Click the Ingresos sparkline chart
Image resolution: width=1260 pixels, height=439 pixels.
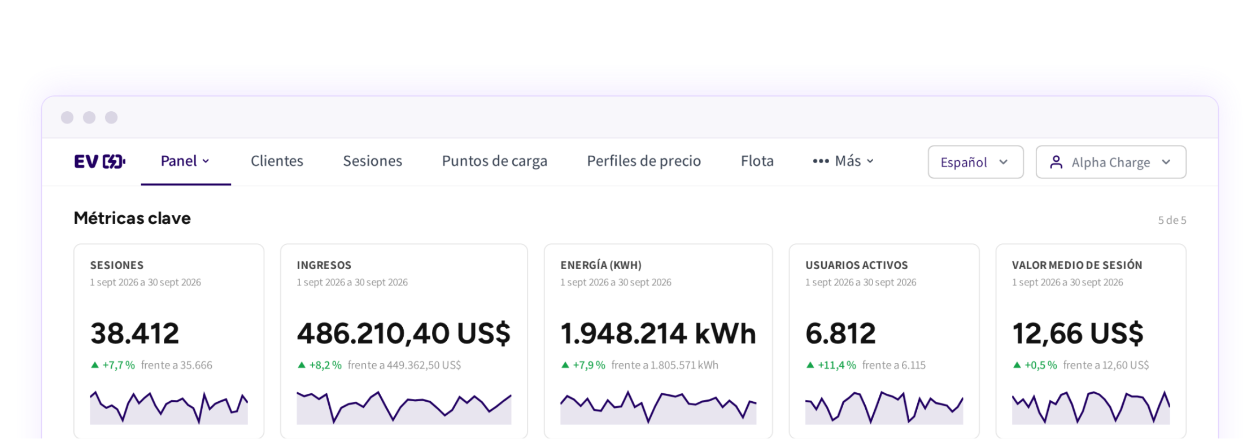[x=404, y=407]
